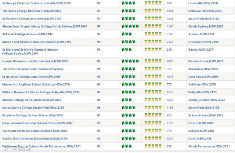This screenshot has width=235, height=153.
Task: Open Macarthur Anglican School, Cobbitty link
Action: pyautogui.click(x=36, y=84)
